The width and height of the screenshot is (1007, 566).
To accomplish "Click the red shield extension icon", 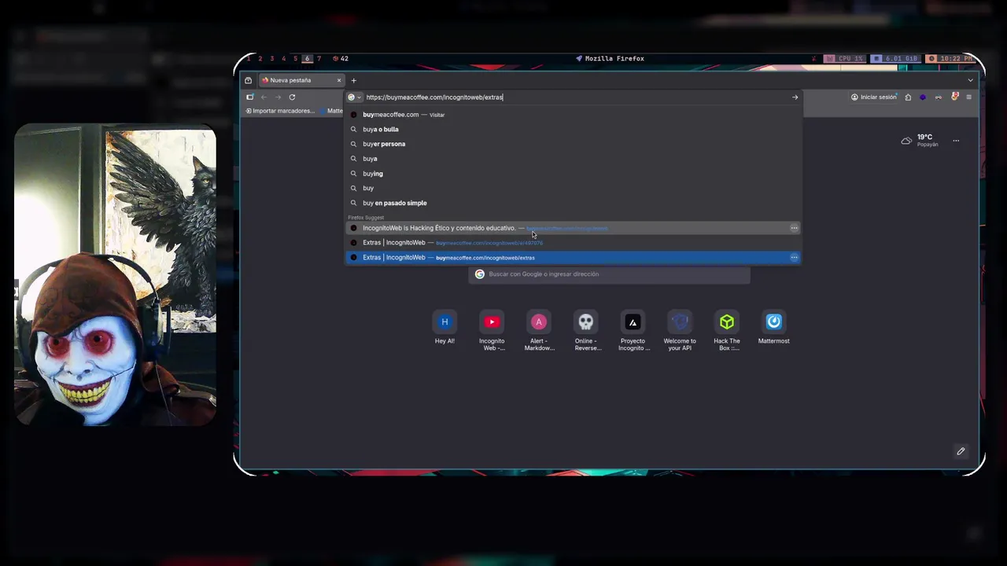I will pos(954,97).
